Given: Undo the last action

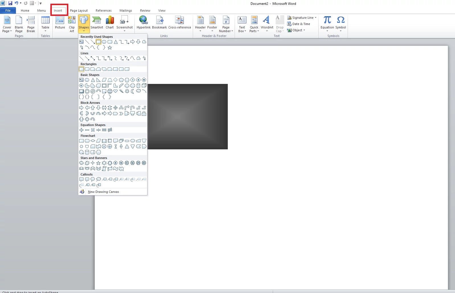Looking at the screenshot, I should (17, 3).
